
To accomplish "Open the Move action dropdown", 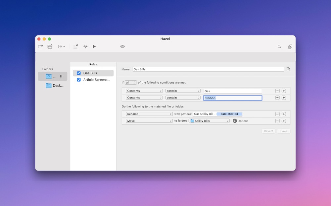I will tap(149, 121).
